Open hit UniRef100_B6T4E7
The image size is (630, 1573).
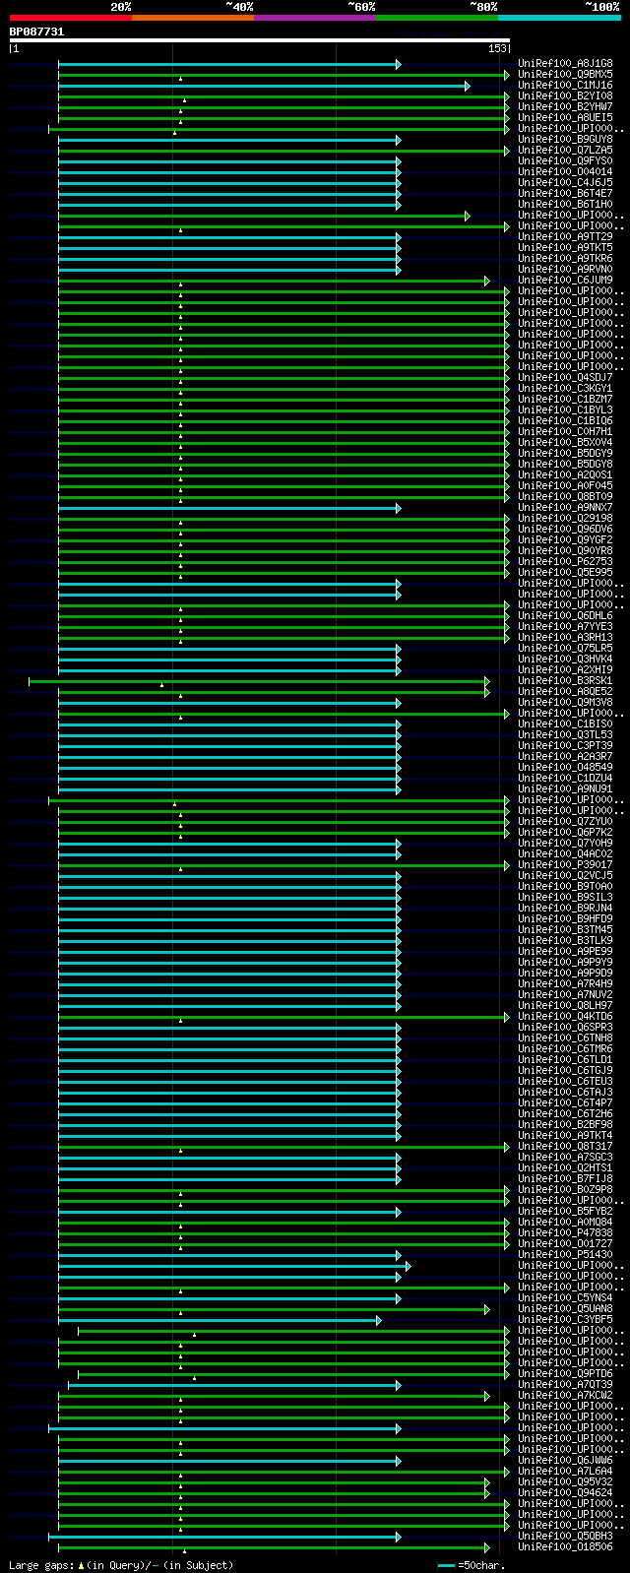[565, 194]
